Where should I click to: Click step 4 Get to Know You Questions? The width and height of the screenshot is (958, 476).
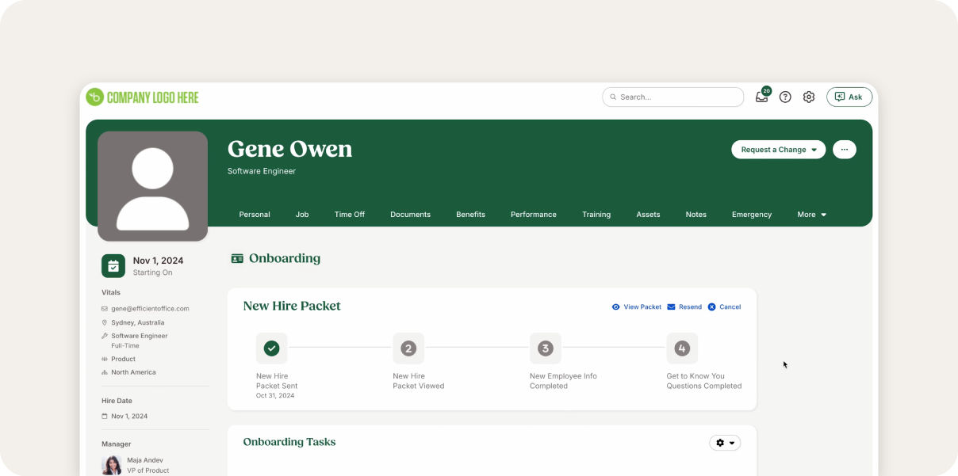(x=682, y=348)
